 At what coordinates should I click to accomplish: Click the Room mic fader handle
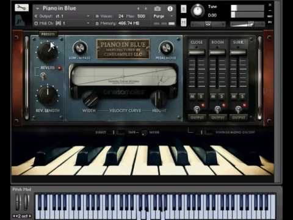click(x=217, y=53)
